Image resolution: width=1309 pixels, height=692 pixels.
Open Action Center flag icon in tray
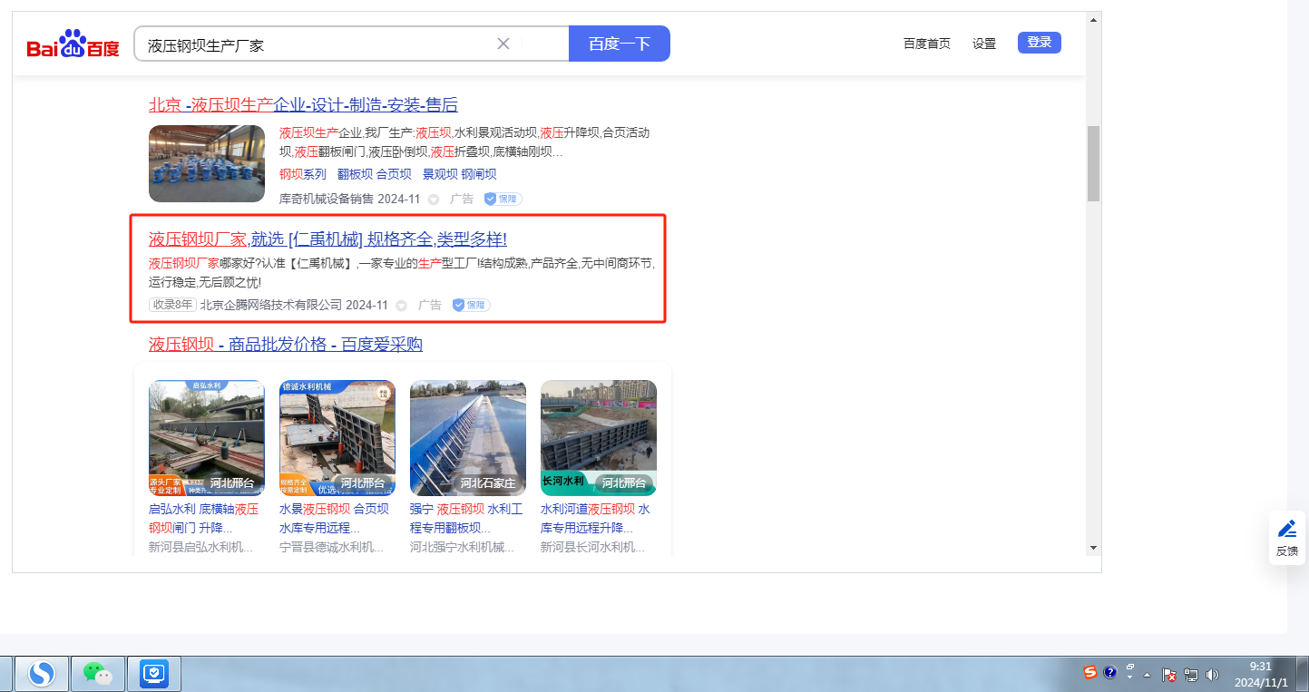tap(1169, 675)
